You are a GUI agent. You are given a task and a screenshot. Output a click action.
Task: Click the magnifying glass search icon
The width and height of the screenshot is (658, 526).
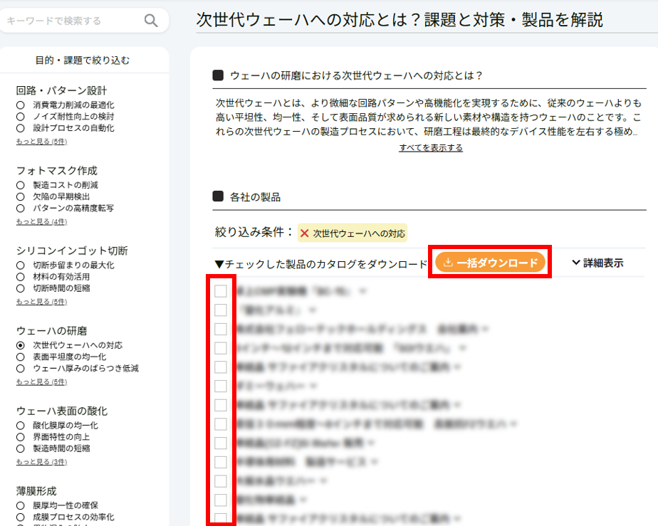click(x=150, y=21)
